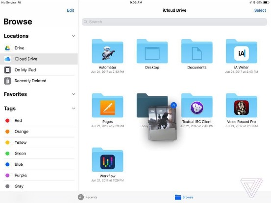Collapse the Tags section chevron
Screen dimensions: 271x203
click(74, 108)
